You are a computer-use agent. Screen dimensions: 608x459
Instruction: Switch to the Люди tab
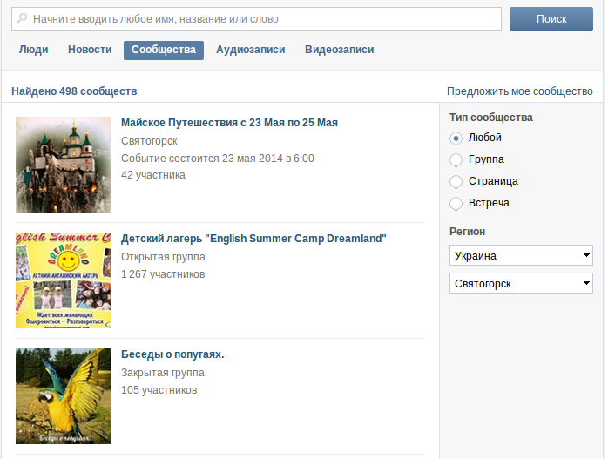pyautogui.click(x=34, y=50)
